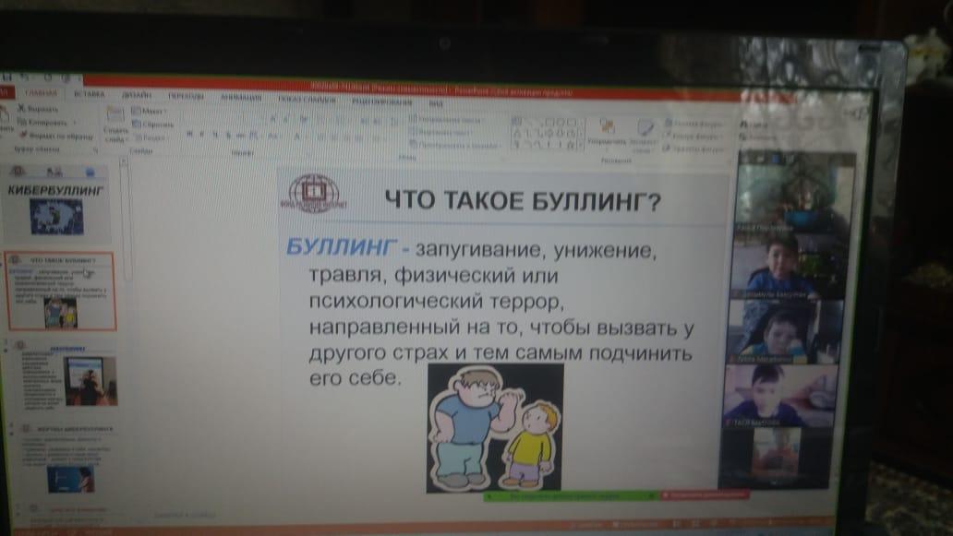Image resolution: width=953 pixels, height=536 pixels.
Task: Reset slide with Сбросить
Action: [153, 125]
